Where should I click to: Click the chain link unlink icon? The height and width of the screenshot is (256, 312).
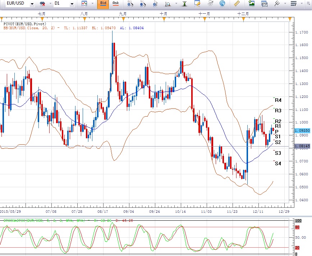coord(42,4)
